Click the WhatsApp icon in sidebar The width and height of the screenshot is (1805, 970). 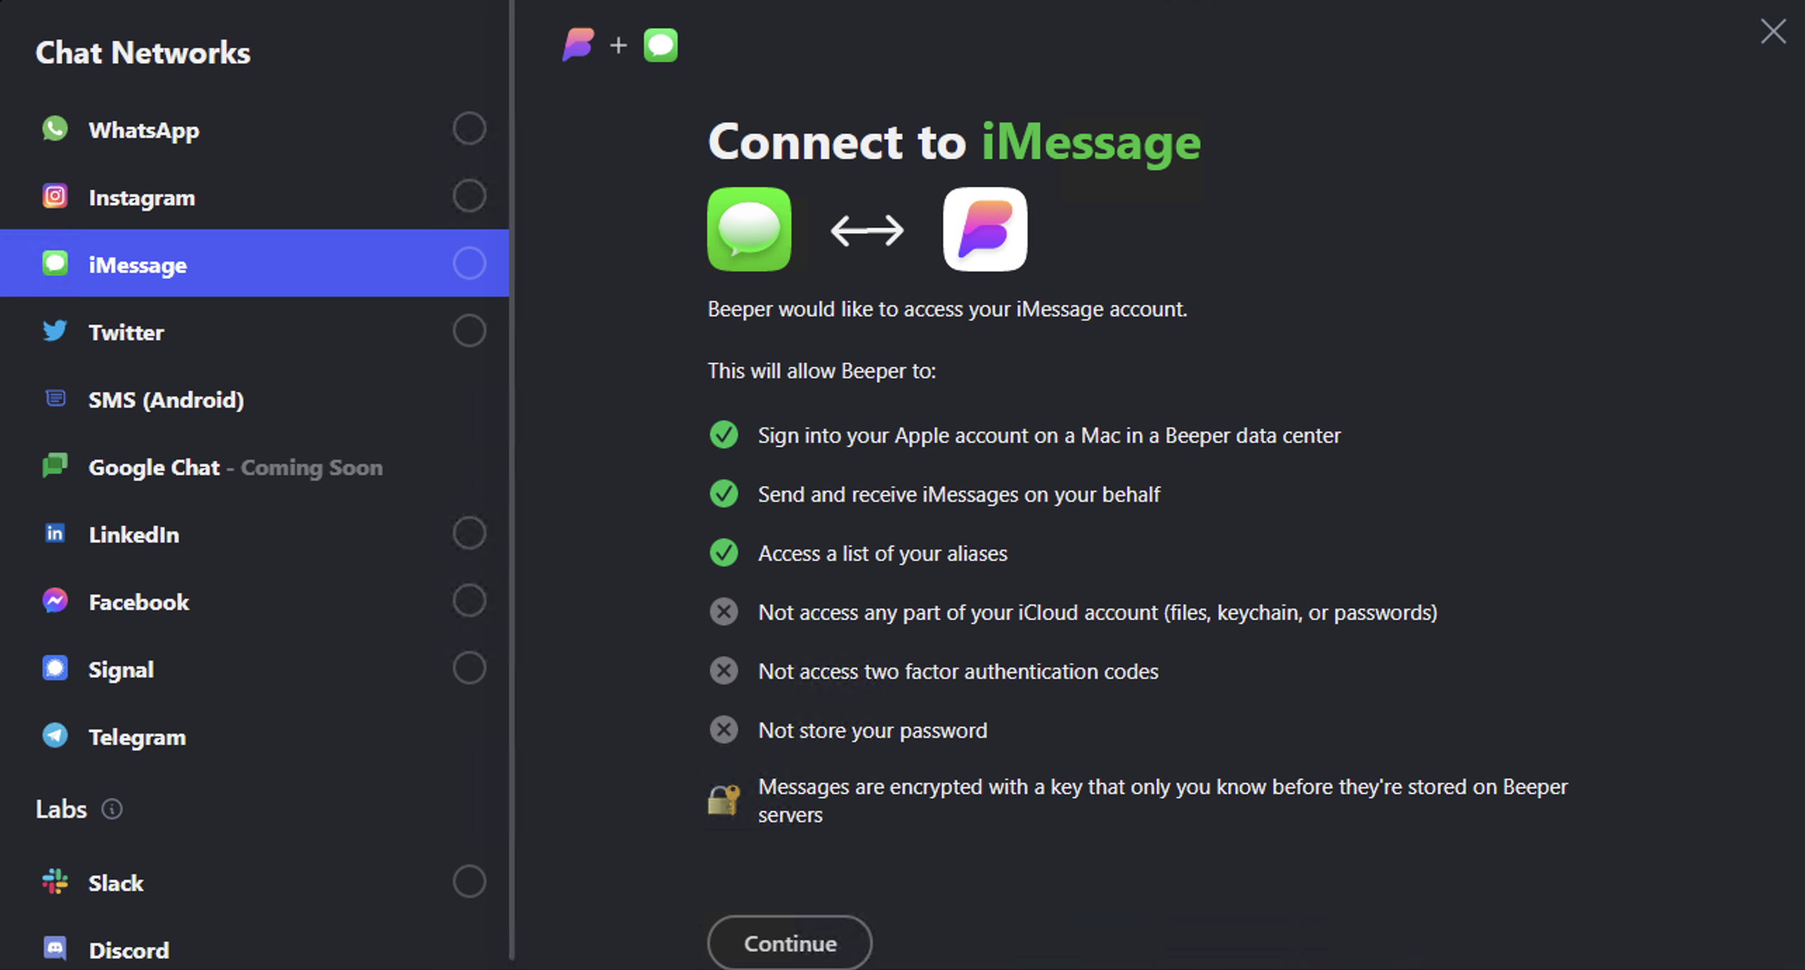(x=55, y=128)
